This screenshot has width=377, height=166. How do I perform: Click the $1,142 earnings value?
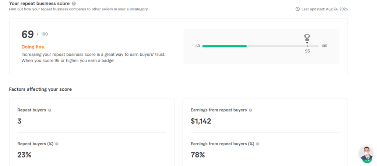tap(201, 121)
